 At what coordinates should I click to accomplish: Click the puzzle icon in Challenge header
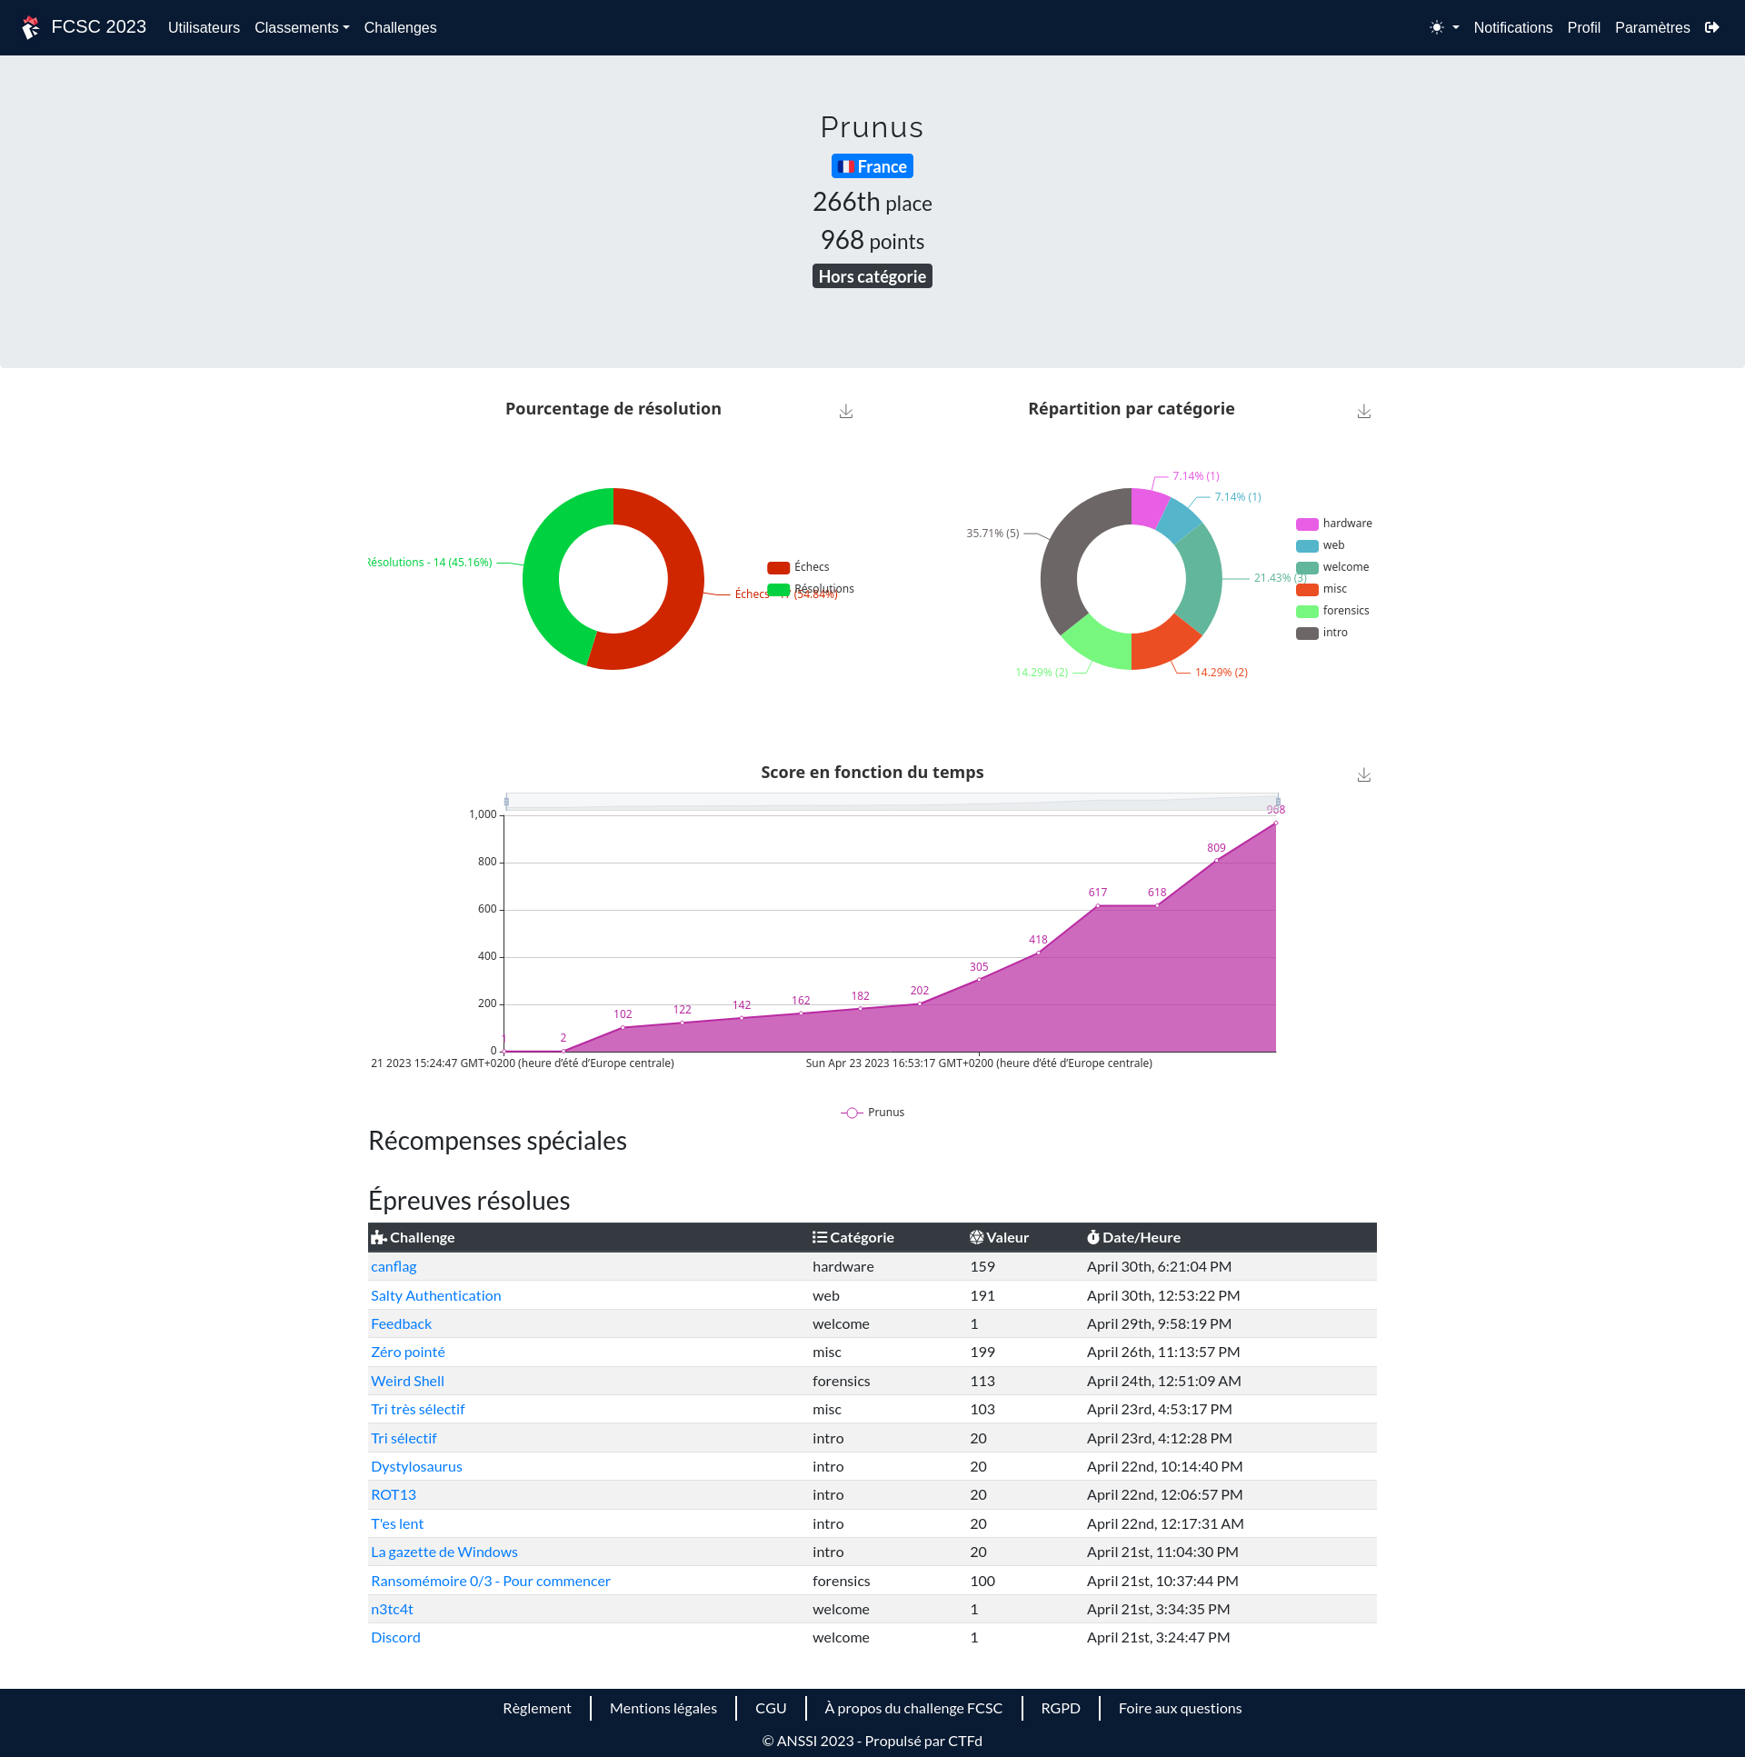pos(378,1237)
